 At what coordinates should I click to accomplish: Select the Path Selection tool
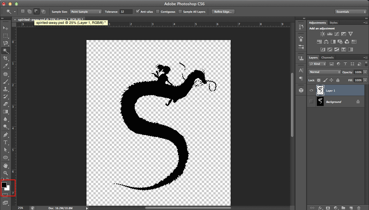click(5, 150)
